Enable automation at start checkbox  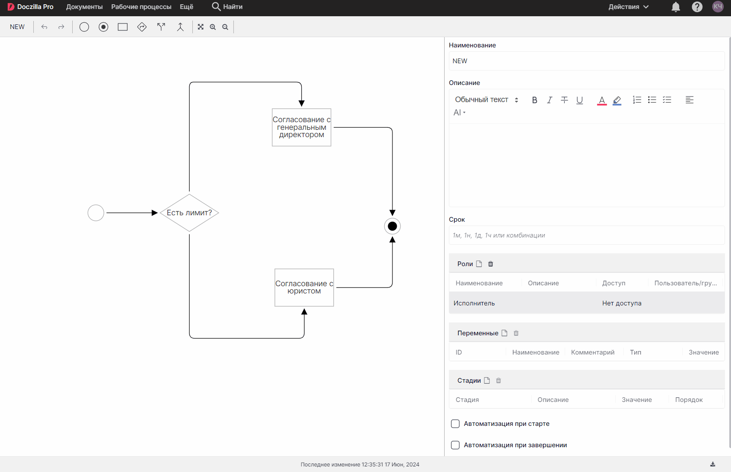pyautogui.click(x=455, y=424)
